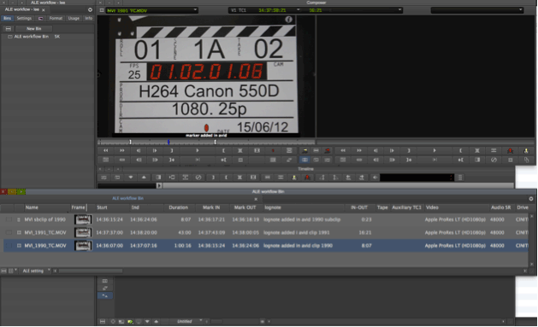This screenshot has height=327, width=538.
Task: Switch to the Usage tab
Action: click(x=74, y=19)
